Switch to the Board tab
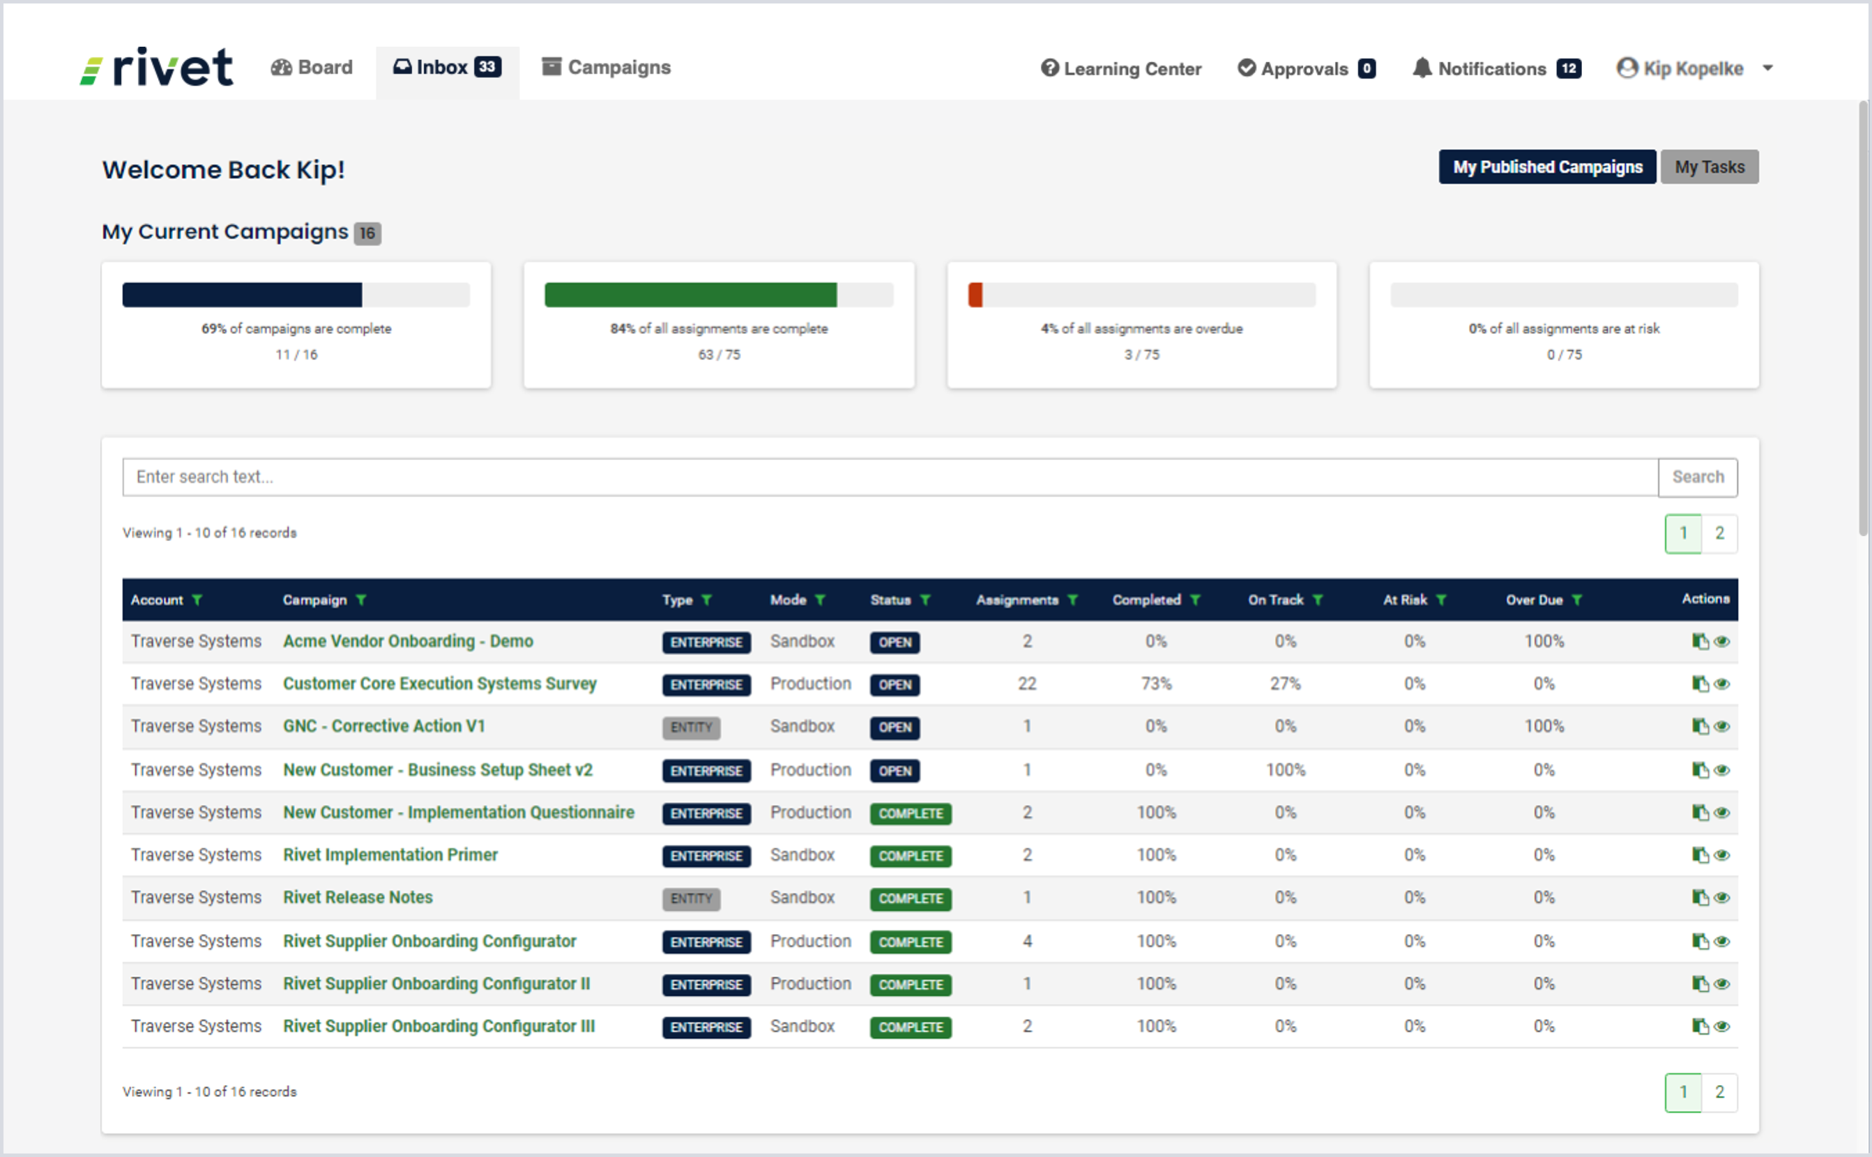This screenshot has width=1872, height=1157. point(312,67)
